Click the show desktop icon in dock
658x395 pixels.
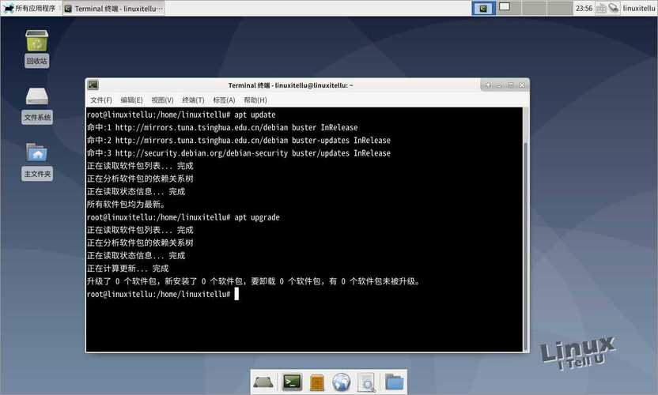[263, 382]
